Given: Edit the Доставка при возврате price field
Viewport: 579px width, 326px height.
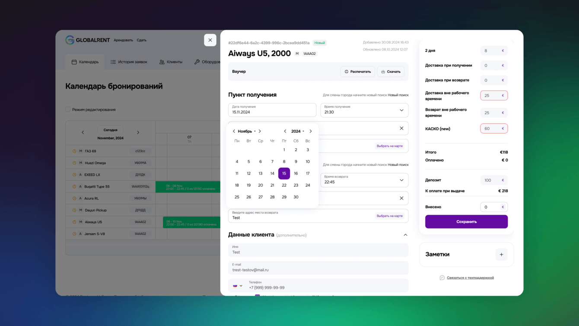Looking at the screenshot, I should (494, 80).
